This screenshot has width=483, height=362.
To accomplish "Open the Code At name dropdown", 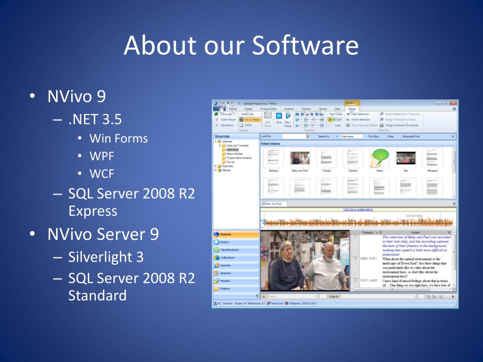I will (414, 296).
